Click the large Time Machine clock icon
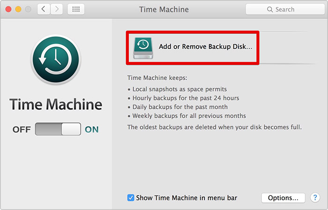Image resolution: width=328 pixels, height=210 pixels. coord(56,60)
